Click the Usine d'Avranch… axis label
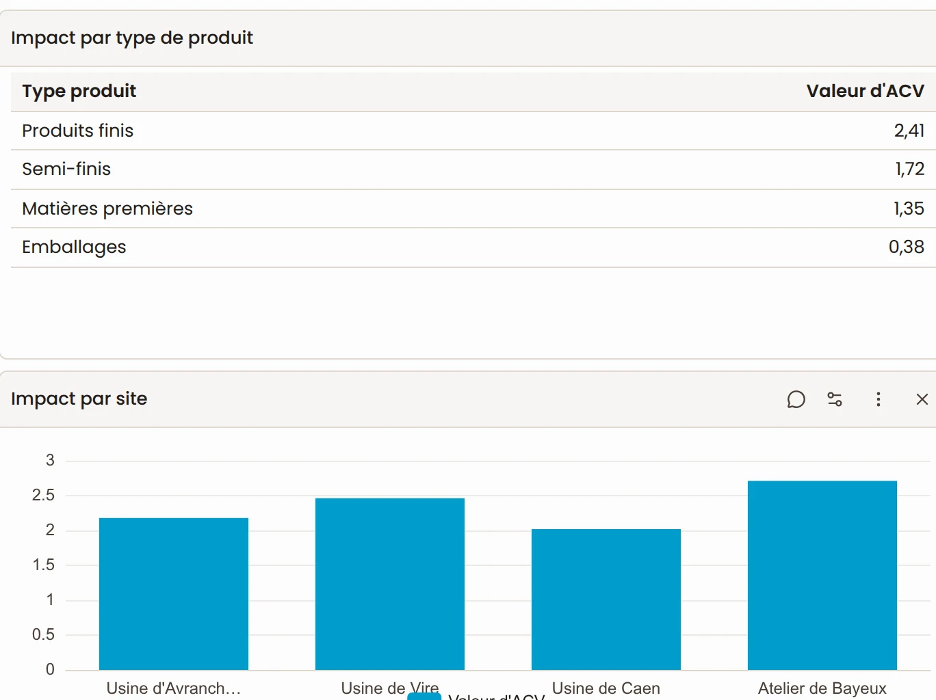The width and height of the screenshot is (936, 700). coord(174,688)
